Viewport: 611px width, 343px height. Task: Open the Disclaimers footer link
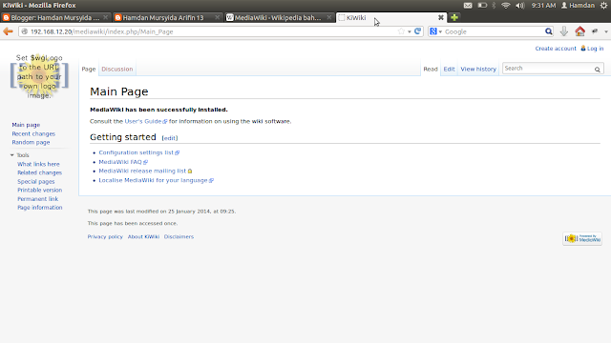click(x=179, y=236)
